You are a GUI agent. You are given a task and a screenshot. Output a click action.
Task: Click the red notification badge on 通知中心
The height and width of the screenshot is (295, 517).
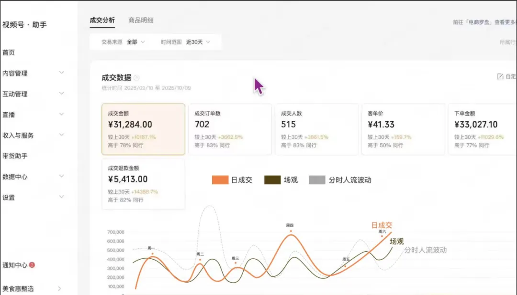pos(32,265)
